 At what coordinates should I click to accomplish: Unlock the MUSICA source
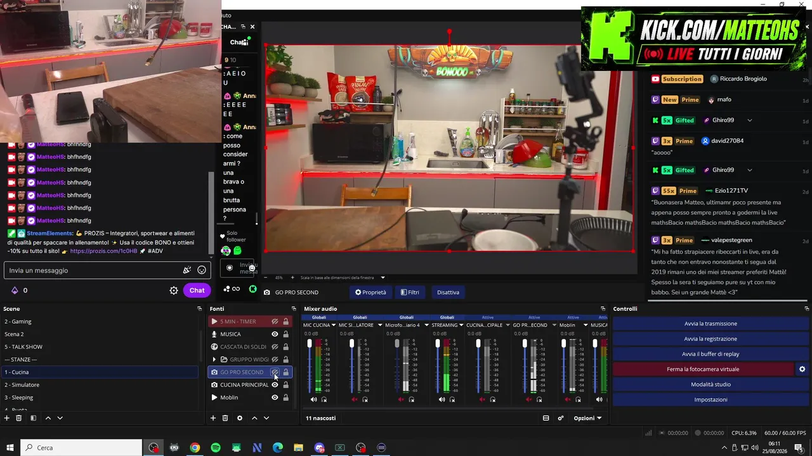[x=286, y=334]
